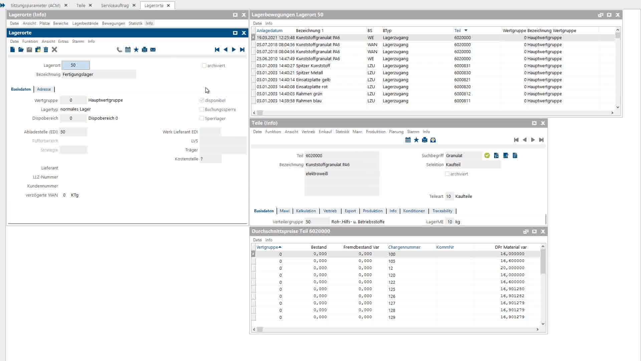Image resolution: width=641 pixels, height=361 pixels.
Task: Sort by the Teil column header in Lagerbewegungen
Action: [x=457, y=30]
